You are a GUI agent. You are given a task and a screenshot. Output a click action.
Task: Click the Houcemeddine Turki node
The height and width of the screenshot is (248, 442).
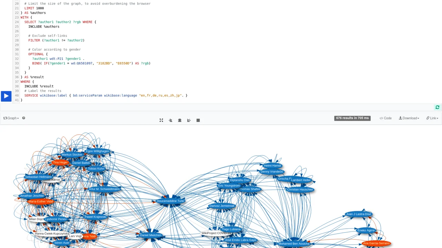pos(170,201)
